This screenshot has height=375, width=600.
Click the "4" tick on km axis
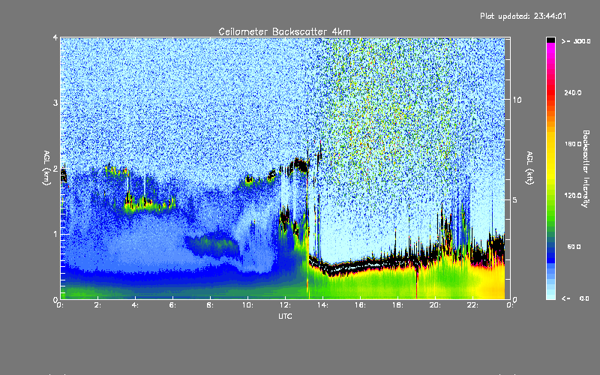(55, 37)
